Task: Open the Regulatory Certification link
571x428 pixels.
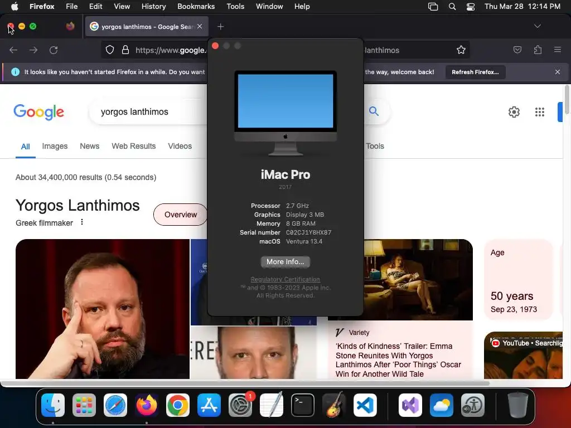Action: click(x=285, y=279)
